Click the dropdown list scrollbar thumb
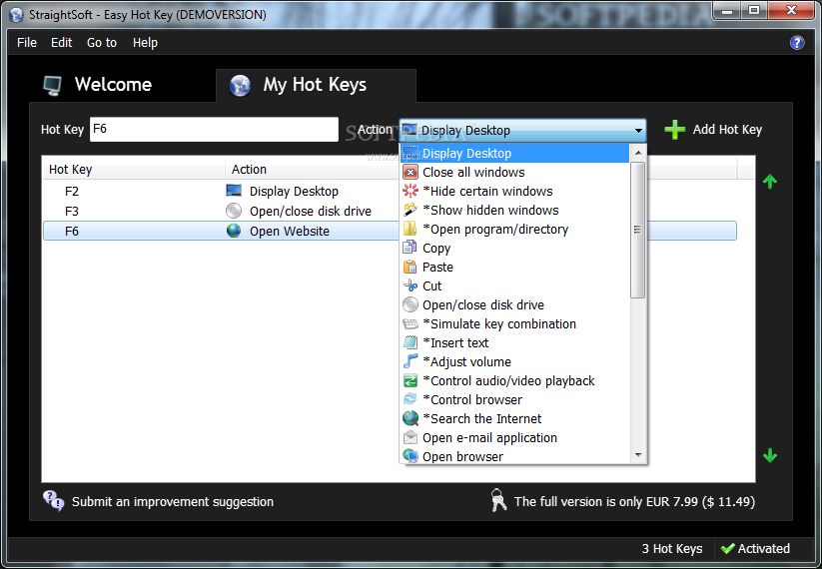822x569 pixels. (637, 230)
